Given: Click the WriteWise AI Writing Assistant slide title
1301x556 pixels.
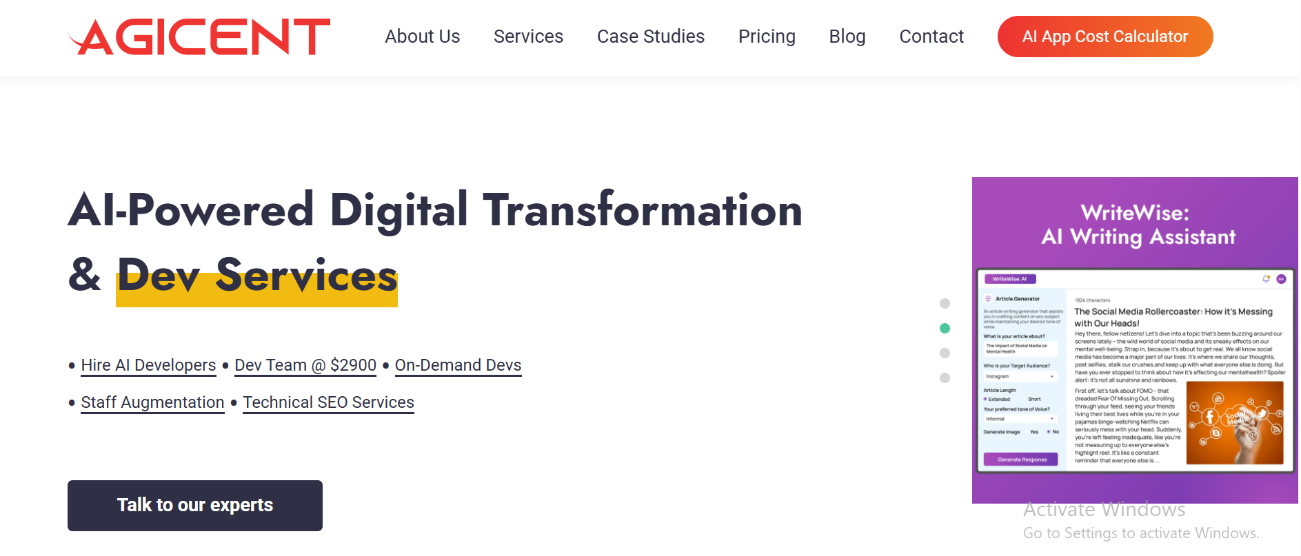Looking at the screenshot, I should [x=1137, y=225].
